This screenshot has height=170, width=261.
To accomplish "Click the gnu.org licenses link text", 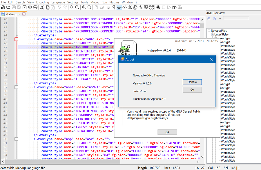I will pos(148,118).
